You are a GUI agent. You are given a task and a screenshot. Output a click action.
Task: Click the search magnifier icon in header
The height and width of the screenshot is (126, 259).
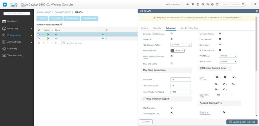coord(243,5)
